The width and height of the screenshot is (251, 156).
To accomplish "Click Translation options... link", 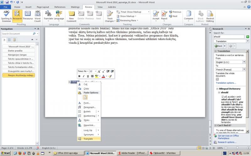I will [x=226, y=83].
